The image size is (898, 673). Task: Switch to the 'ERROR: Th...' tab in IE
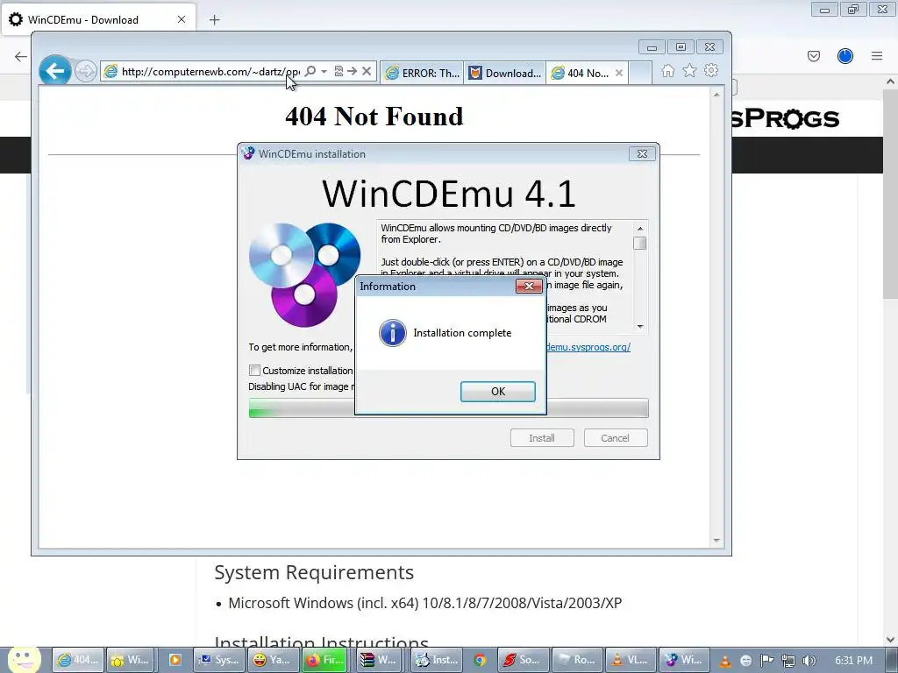coord(422,74)
